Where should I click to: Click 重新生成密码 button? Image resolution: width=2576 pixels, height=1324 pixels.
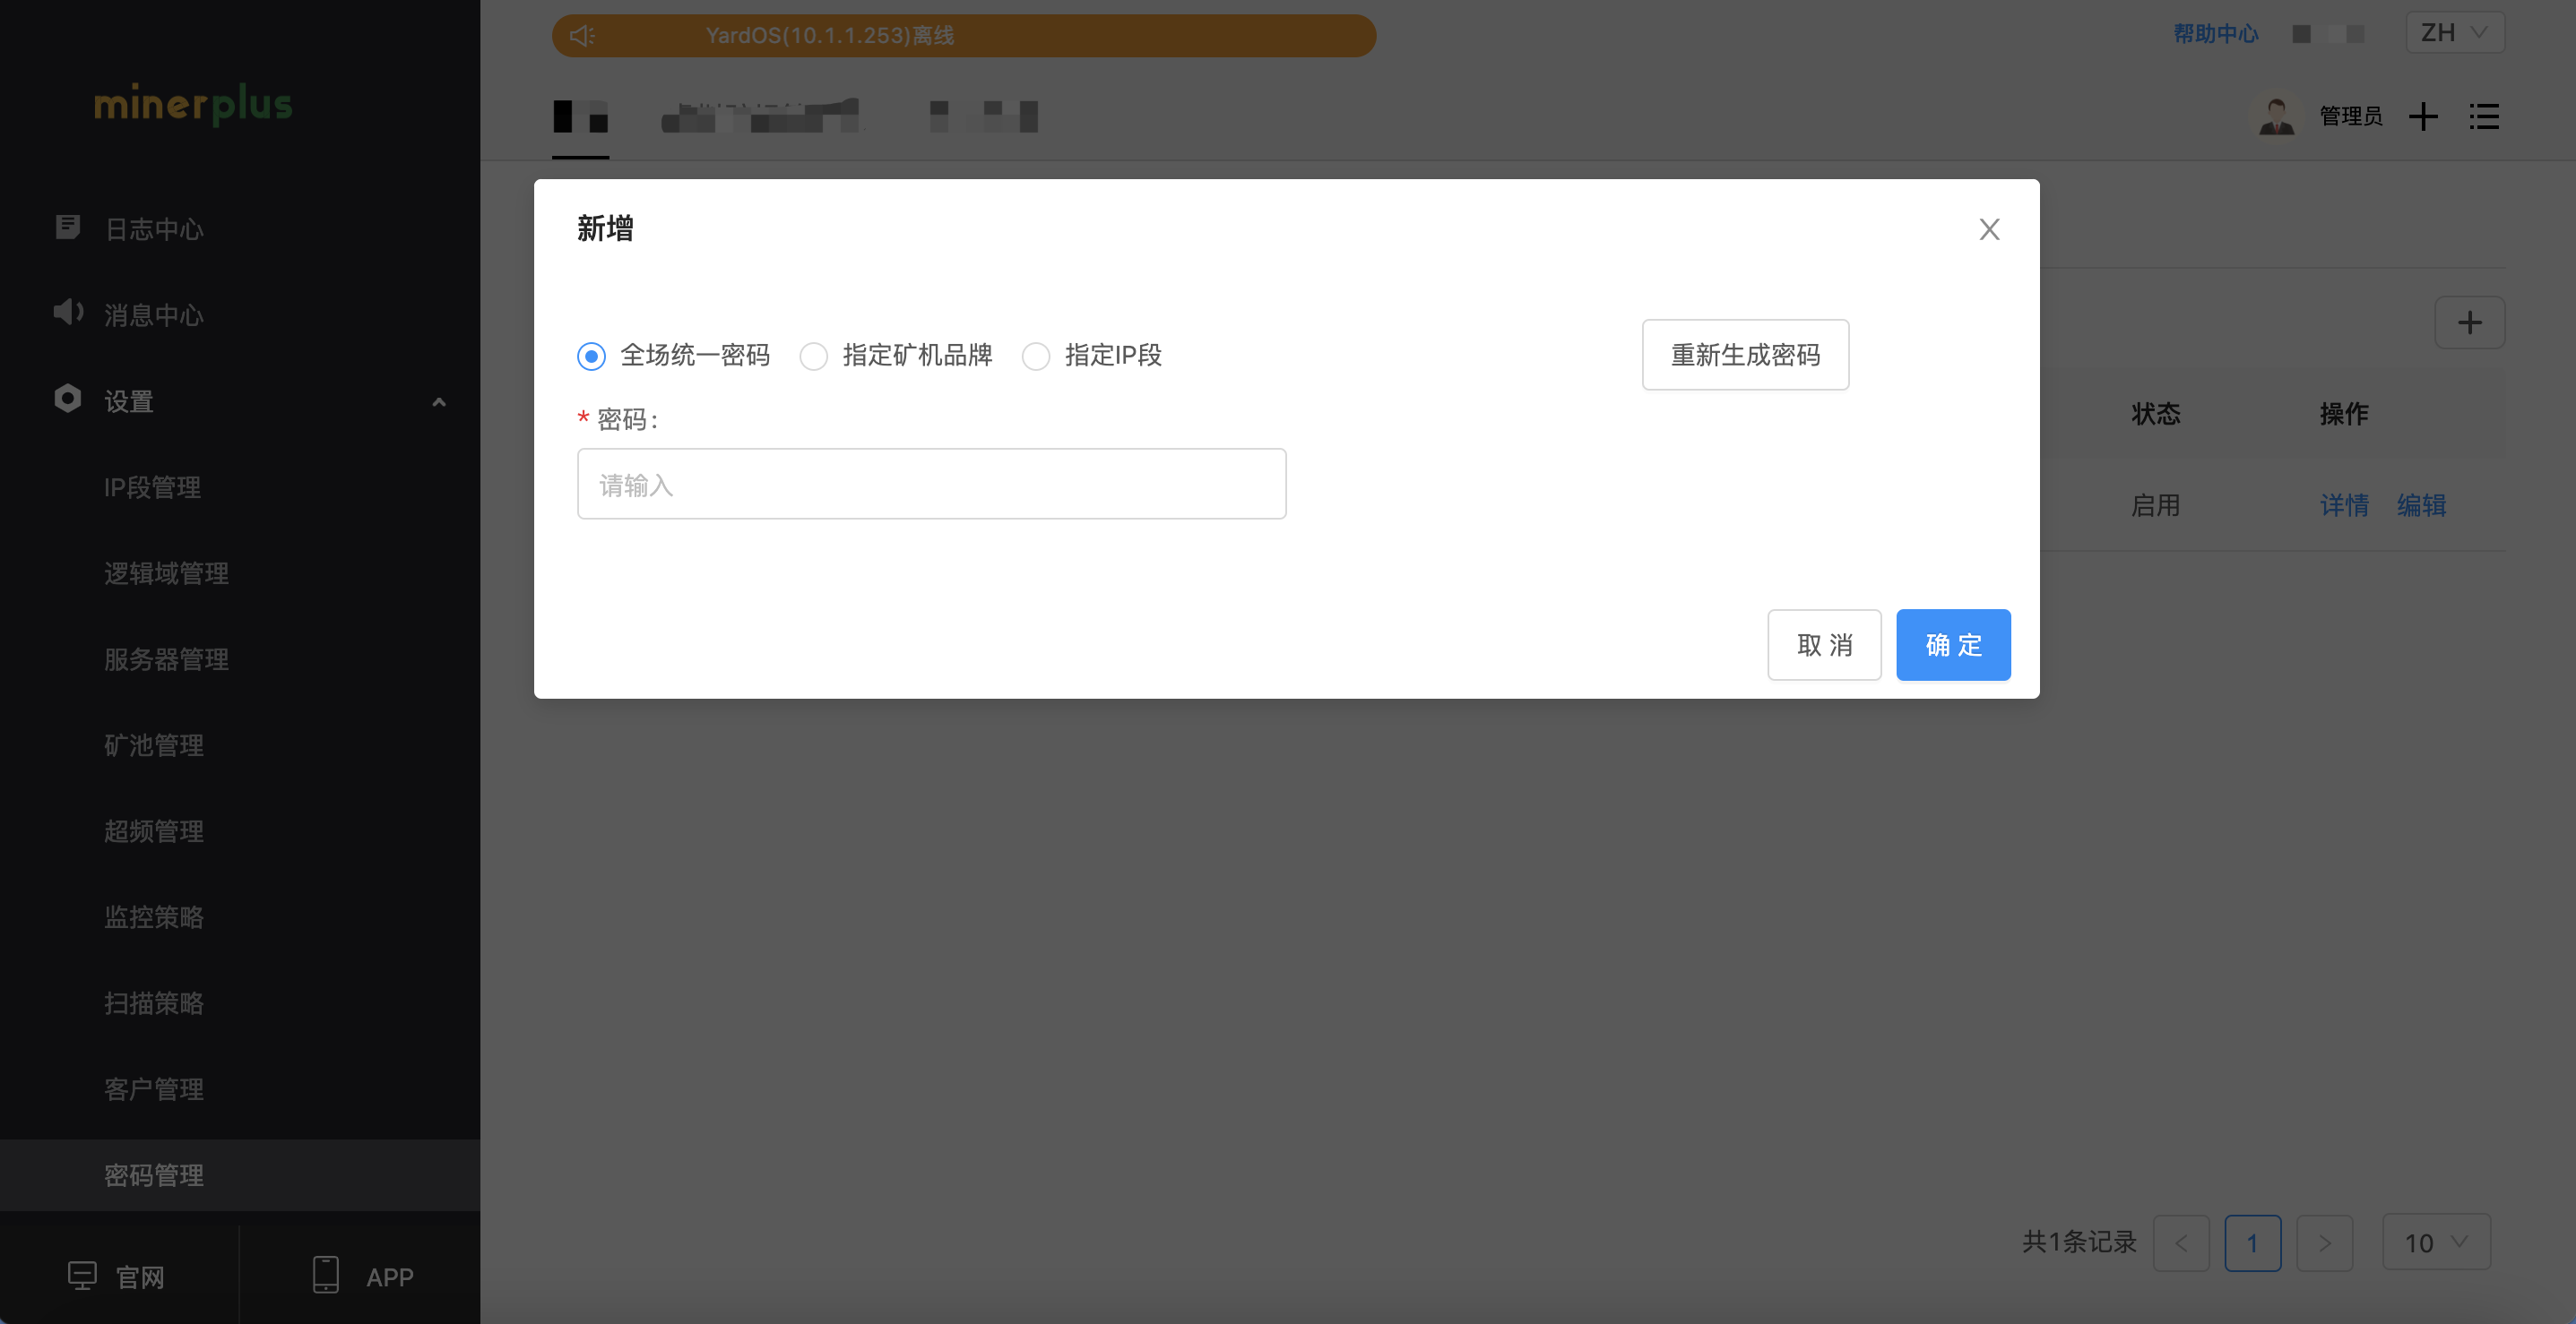(1745, 355)
